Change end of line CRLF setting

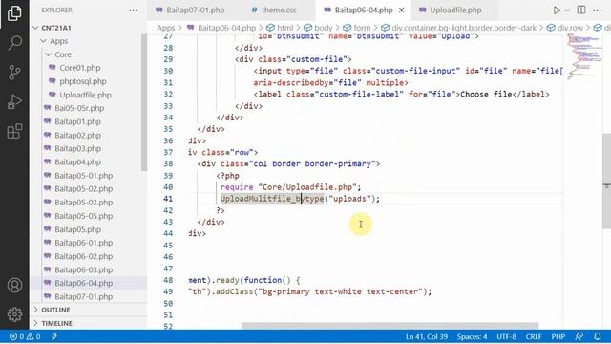(534, 336)
